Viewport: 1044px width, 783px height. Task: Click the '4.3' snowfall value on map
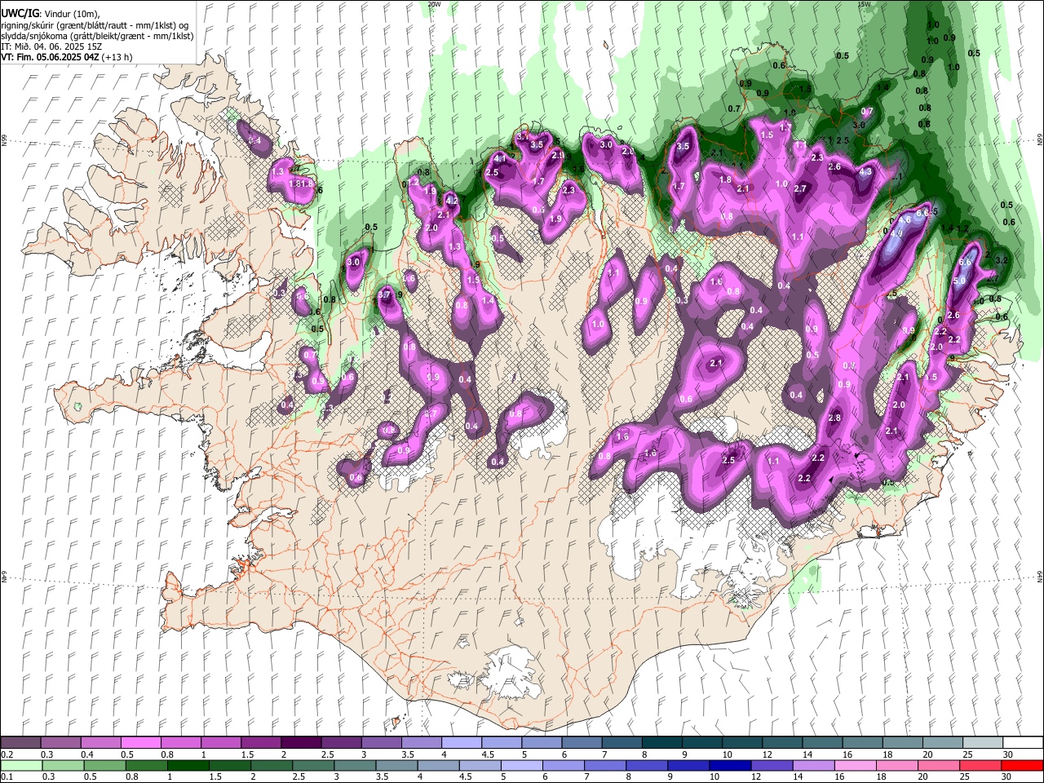865,172
